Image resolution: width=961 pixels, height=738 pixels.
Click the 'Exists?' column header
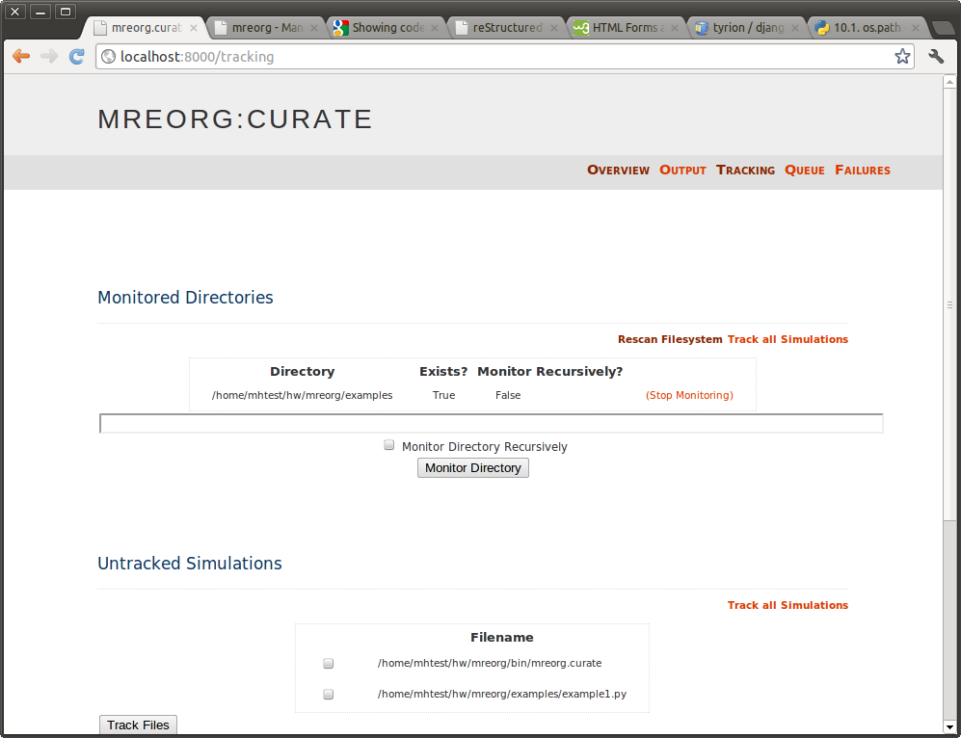coord(443,371)
